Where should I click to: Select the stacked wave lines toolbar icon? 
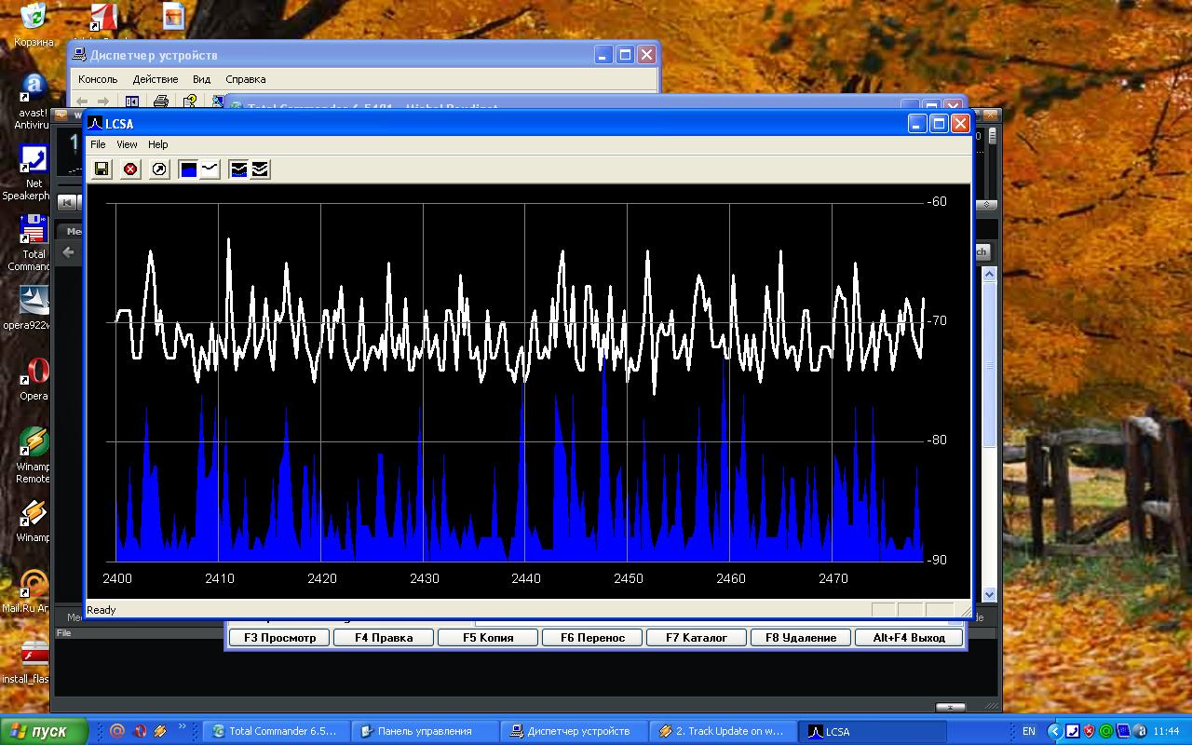point(260,169)
